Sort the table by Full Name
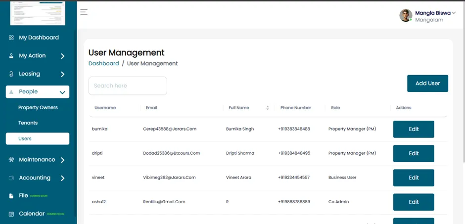The width and height of the screenshot is (465, 224). tap(268, 108)
